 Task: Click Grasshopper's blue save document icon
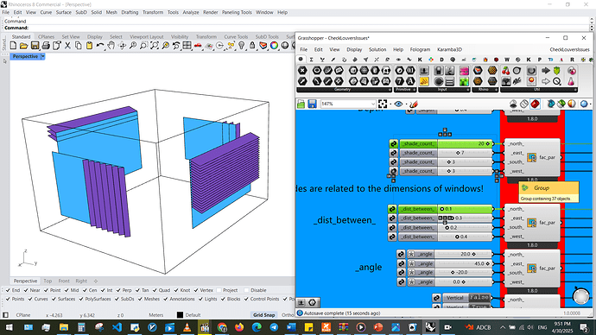pos(312,104)
